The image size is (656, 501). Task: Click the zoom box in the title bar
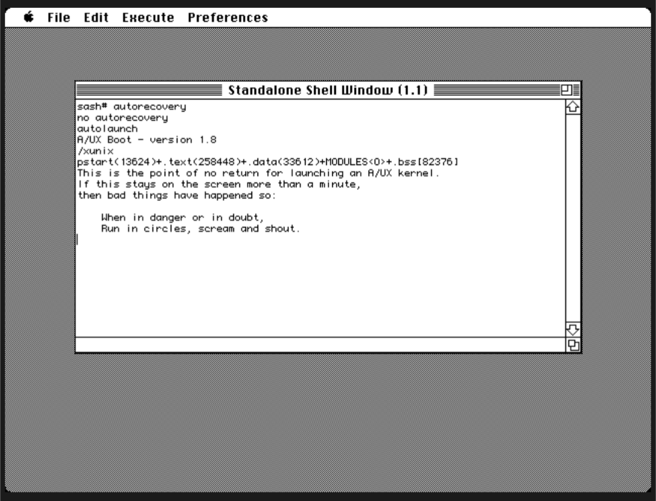(567, 90)
